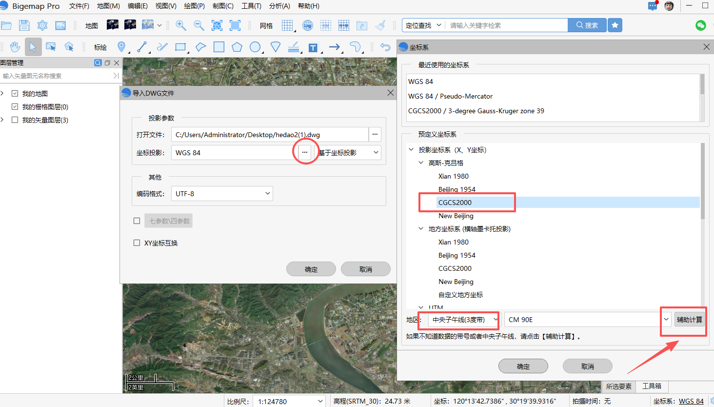
Task: Select the placemark pin tool
Action: (x=121, y=47)
